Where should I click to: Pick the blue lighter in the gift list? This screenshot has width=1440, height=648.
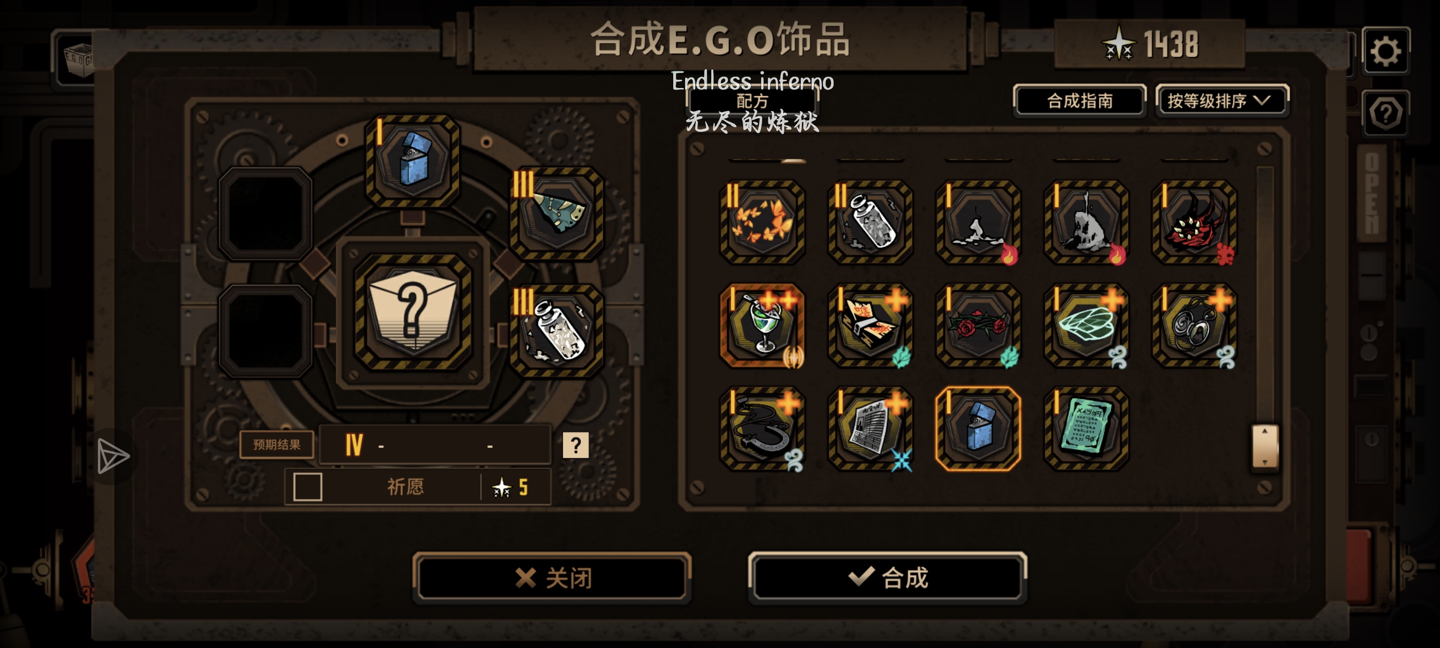tap(978, 429)
